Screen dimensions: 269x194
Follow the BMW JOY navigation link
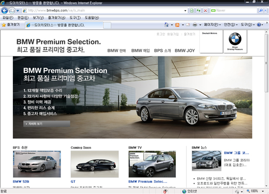(185, 51)
